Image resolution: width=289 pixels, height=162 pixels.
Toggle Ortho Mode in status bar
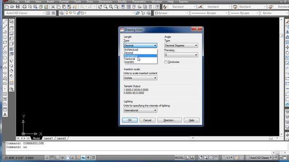(x=57, y=157)
